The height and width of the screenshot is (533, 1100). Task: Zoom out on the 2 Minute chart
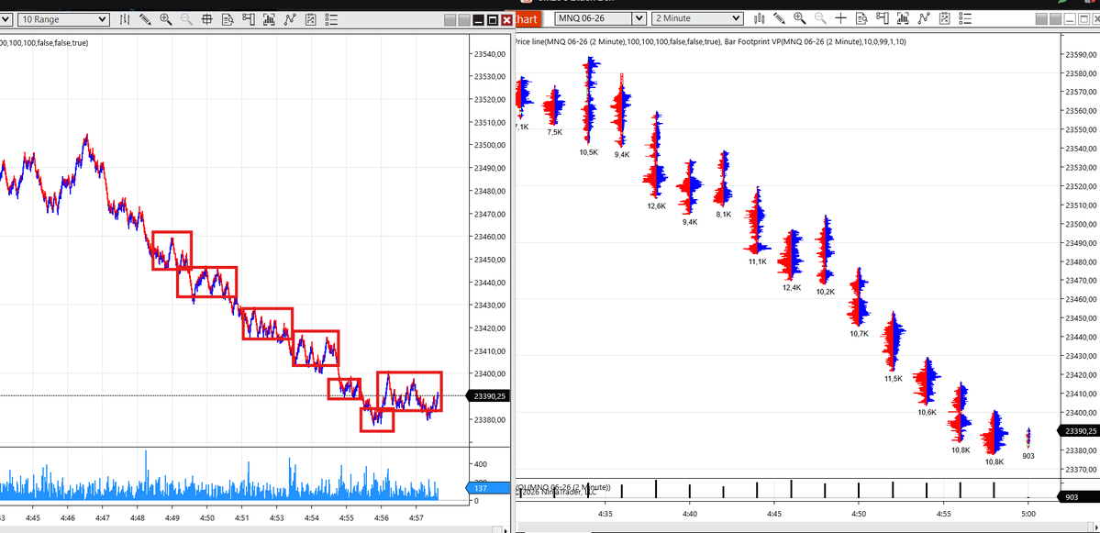(x=820, y=18)
